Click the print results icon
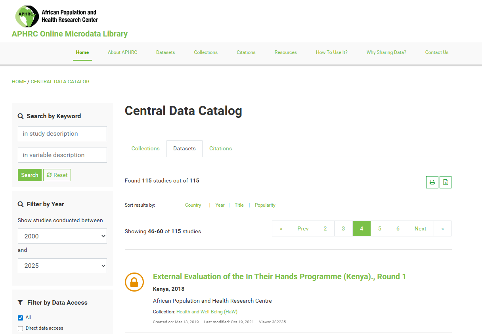Viewport: 482px width, 334px height. click(x=432, y=182)
